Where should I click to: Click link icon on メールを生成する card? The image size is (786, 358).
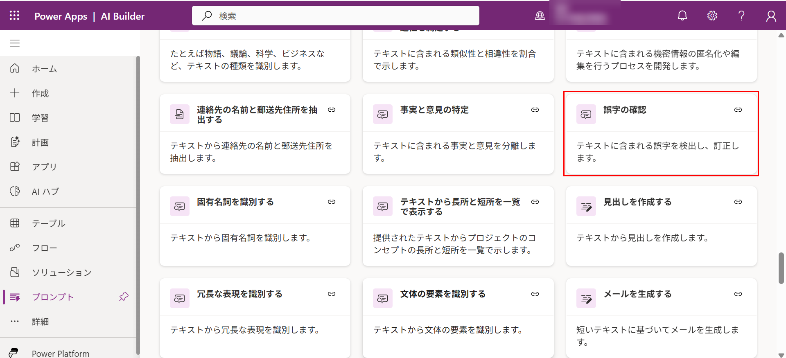pyautogui.click(x=738, y=294)
